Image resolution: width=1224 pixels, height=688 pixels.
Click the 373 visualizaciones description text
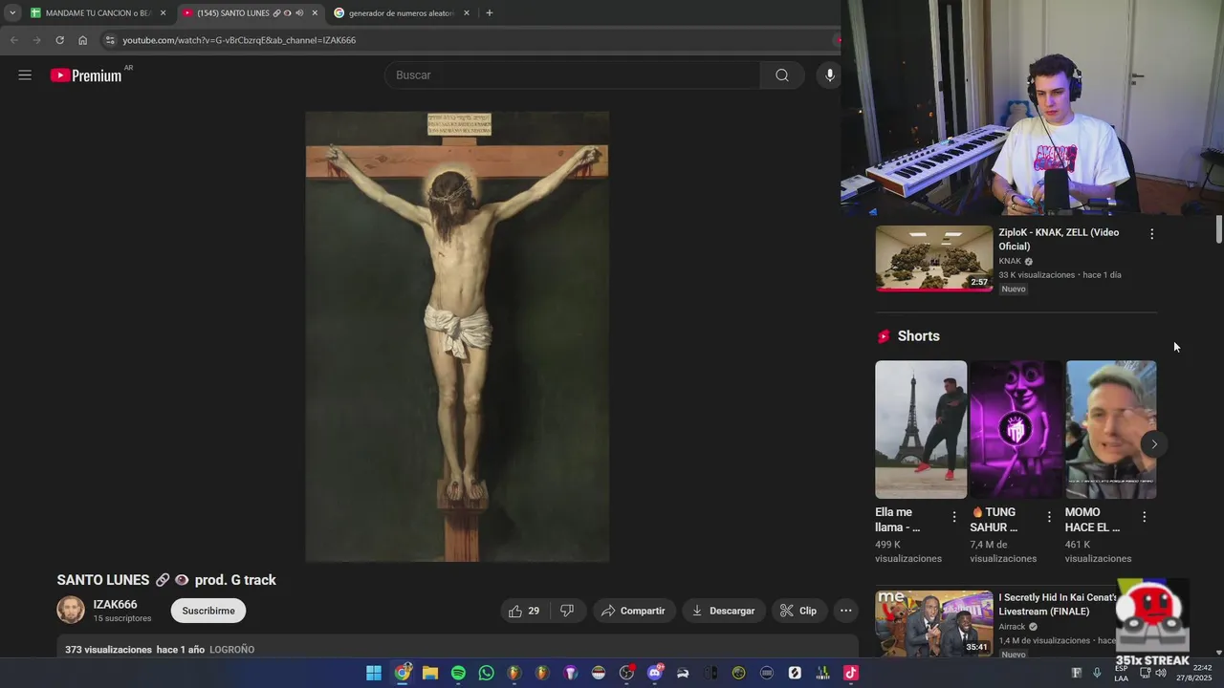(x=108, y=650)
